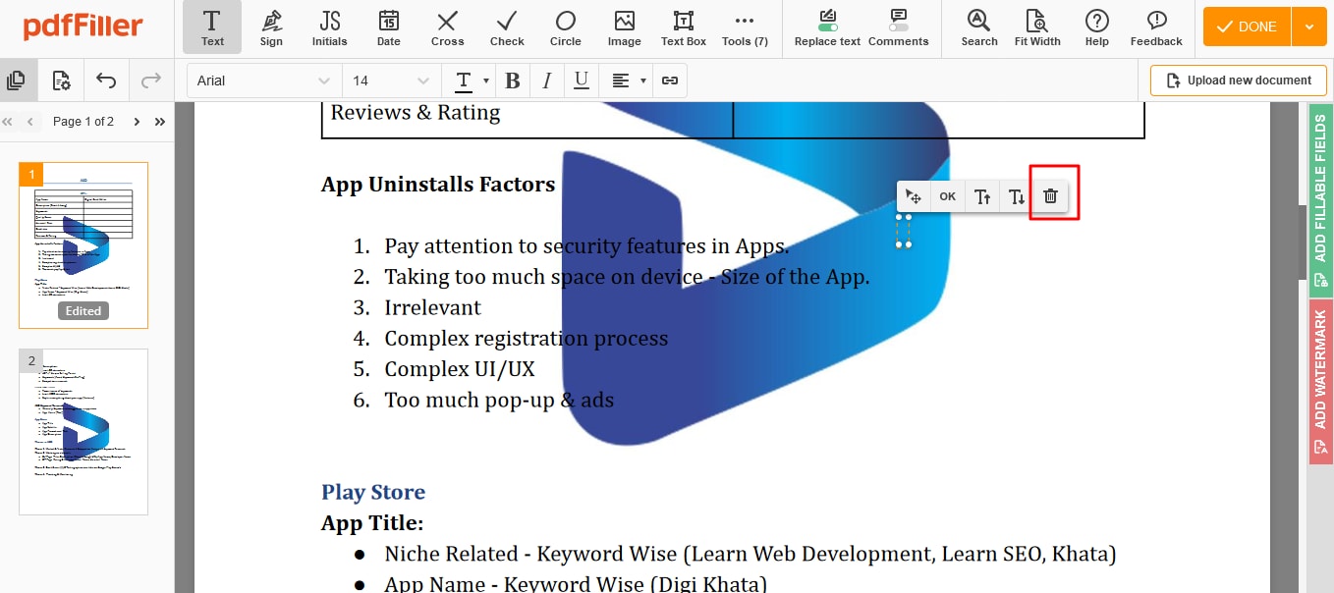
Task: Click Upload new document button
Action: [x=1238, y=81]
